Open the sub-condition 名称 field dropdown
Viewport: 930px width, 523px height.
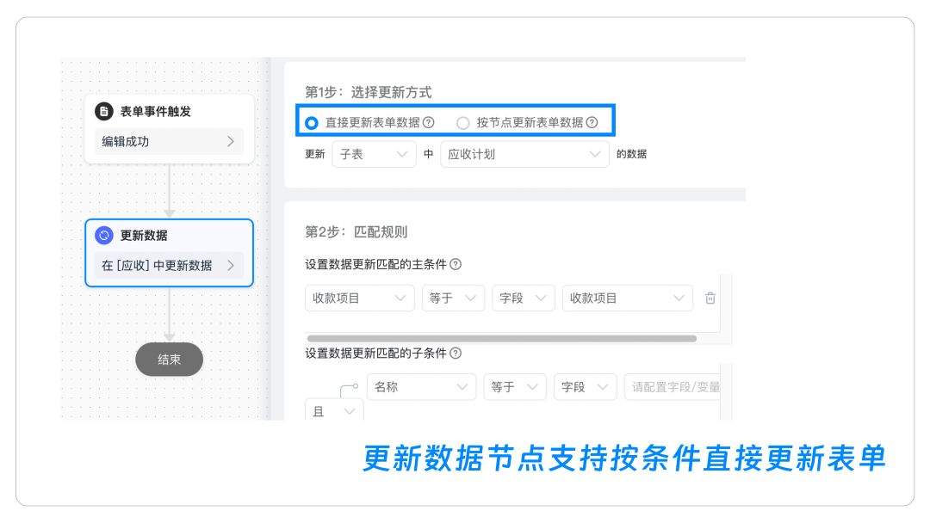pyautogui.click(x=421, y=387)
